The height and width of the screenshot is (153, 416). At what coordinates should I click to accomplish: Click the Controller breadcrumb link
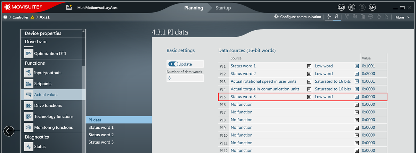click(x=20, y=17)
